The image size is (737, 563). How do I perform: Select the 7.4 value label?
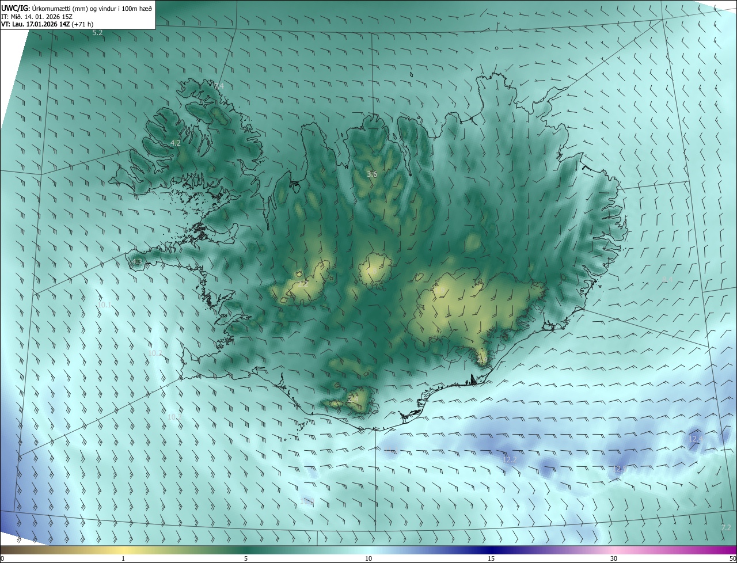point(218,86)
